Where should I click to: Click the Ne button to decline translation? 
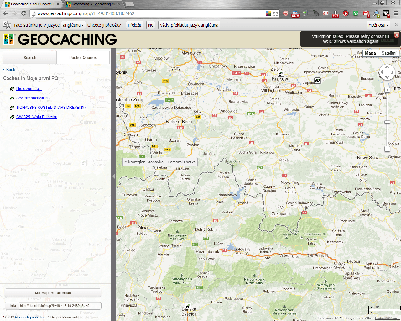click(x=151, y=25)
